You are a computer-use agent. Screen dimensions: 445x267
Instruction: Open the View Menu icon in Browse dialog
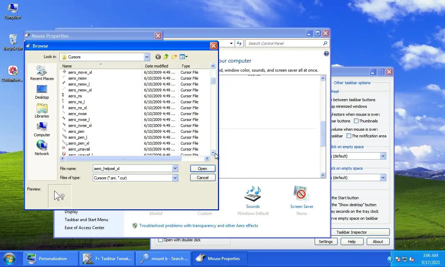pos(184,57)
